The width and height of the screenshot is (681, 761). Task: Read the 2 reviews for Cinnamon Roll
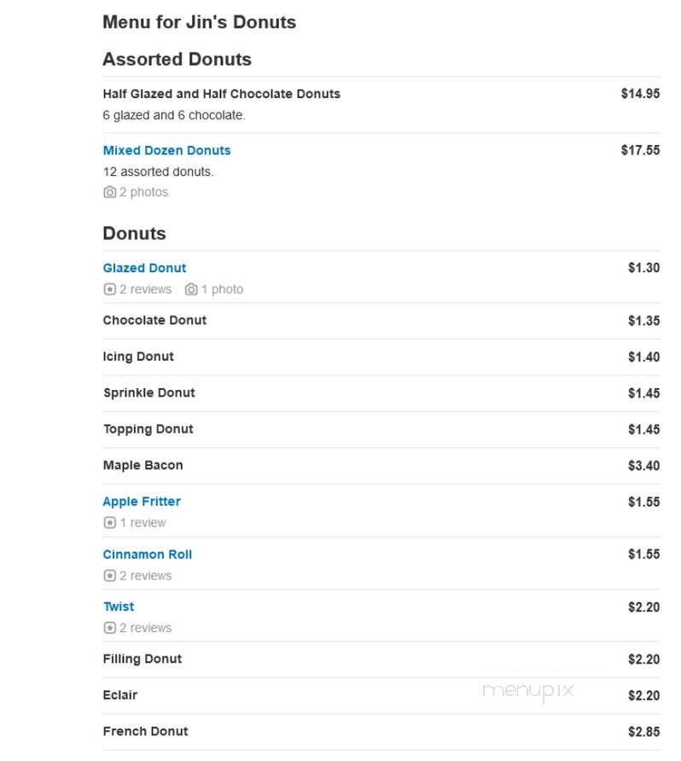tap(146, 576)
